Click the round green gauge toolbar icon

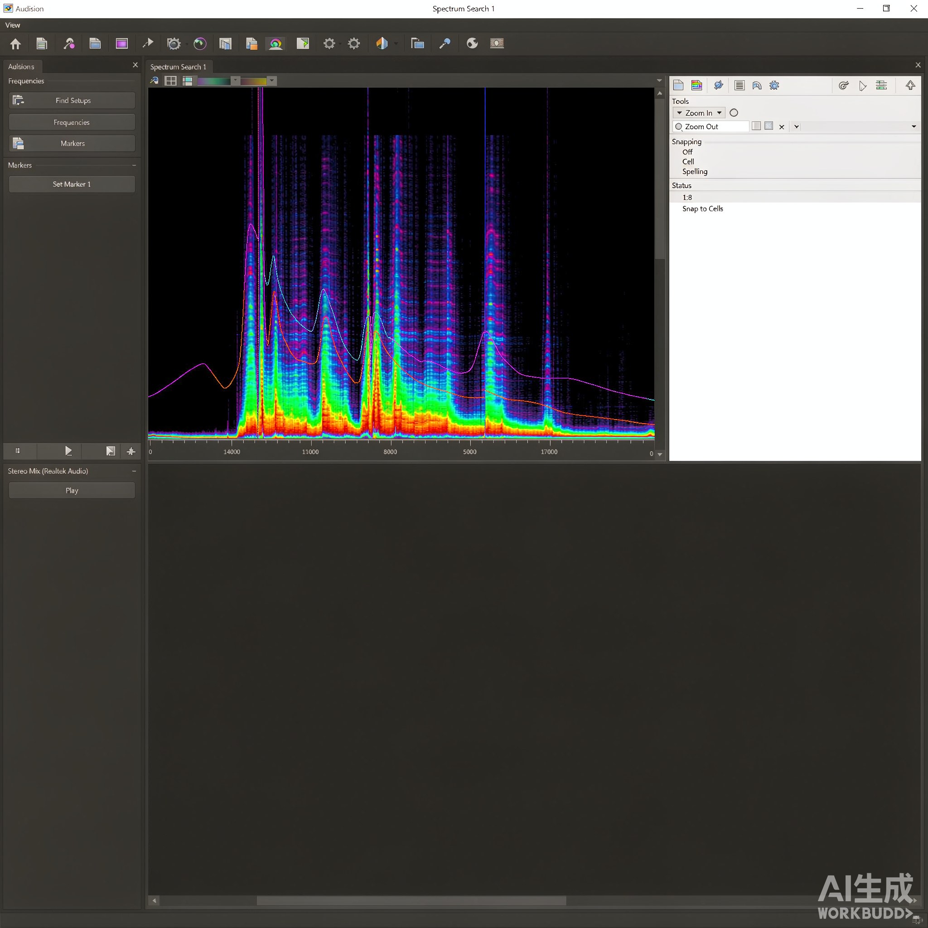click(200, 43)
